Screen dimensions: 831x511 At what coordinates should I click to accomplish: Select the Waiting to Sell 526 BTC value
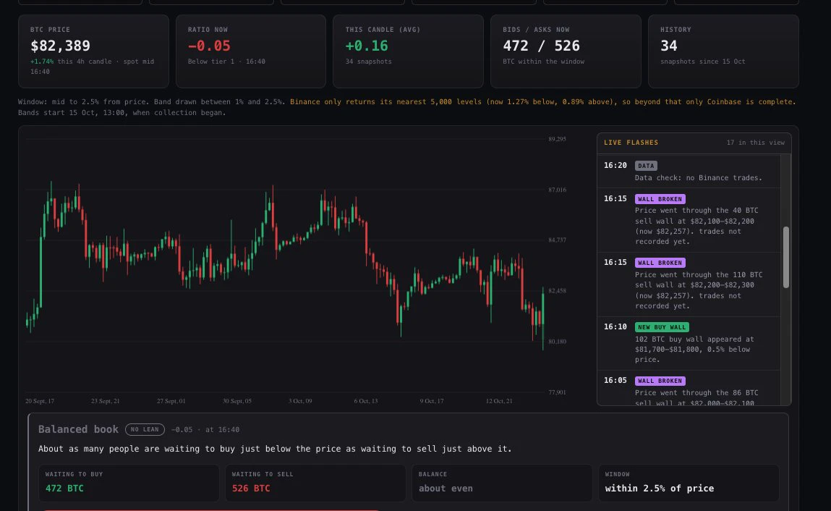tap(251, 488)
